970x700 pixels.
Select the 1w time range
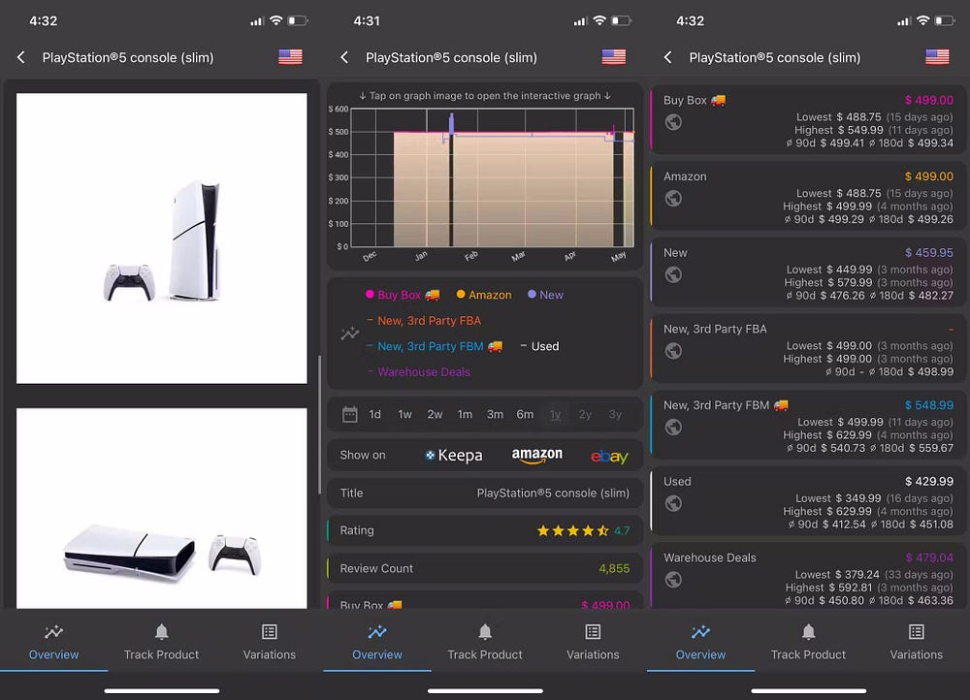coord(404,414)
